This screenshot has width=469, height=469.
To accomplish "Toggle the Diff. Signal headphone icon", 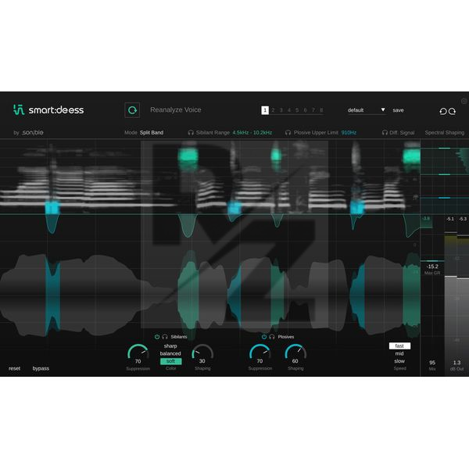I will [x=385, y=133].
